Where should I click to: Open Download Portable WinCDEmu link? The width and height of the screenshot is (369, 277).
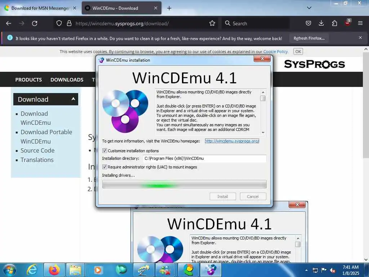pos(46,137)
